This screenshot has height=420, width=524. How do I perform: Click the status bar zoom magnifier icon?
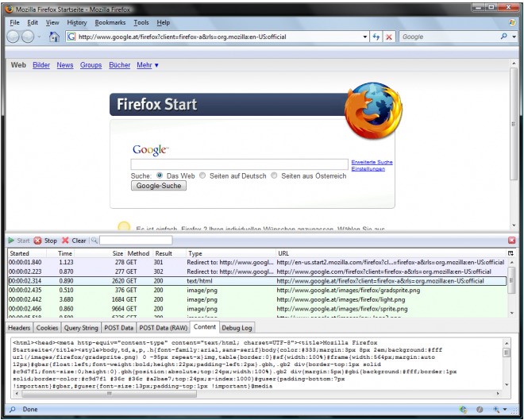coord(496,410)
